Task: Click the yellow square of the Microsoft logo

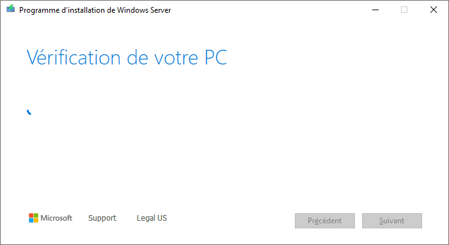Action: pyautogui.click(x=36, y=221)
